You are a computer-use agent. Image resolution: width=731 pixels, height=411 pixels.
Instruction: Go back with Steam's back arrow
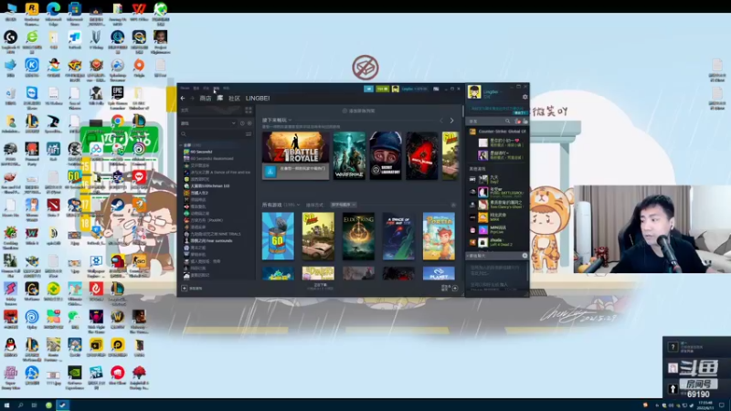click(183, 99)
